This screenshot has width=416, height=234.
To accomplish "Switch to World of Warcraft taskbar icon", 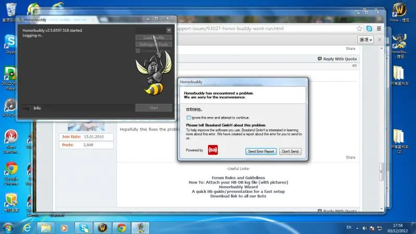I will point(102,228).
